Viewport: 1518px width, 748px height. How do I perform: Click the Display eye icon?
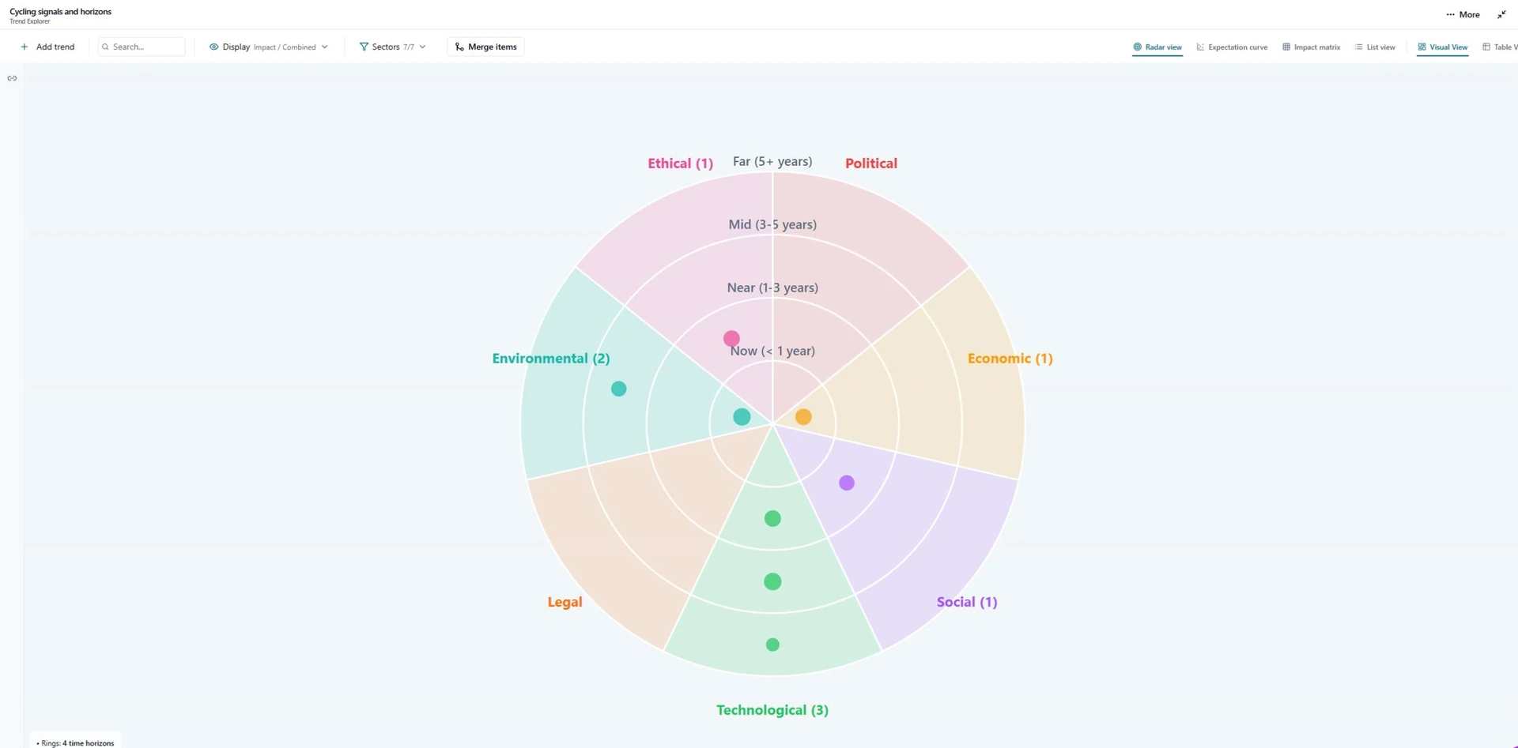coord(213,47)
